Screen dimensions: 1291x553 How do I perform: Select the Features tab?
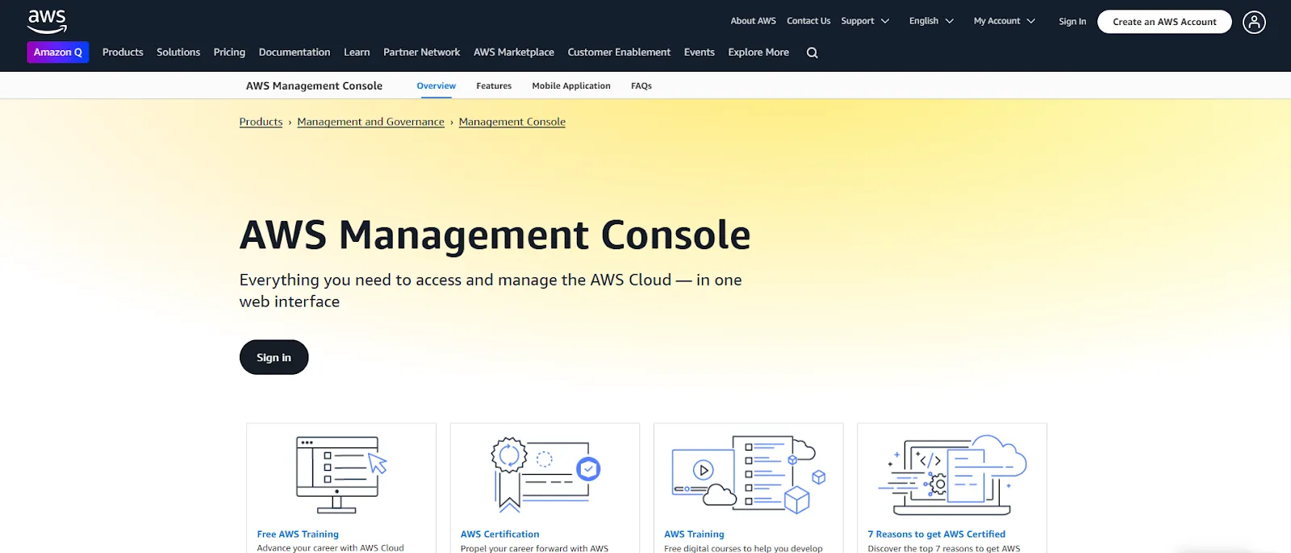494,85
